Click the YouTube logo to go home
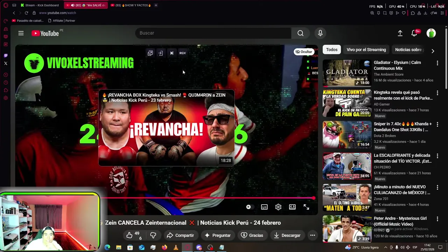The image size is (448, 252). coord(45,33)
